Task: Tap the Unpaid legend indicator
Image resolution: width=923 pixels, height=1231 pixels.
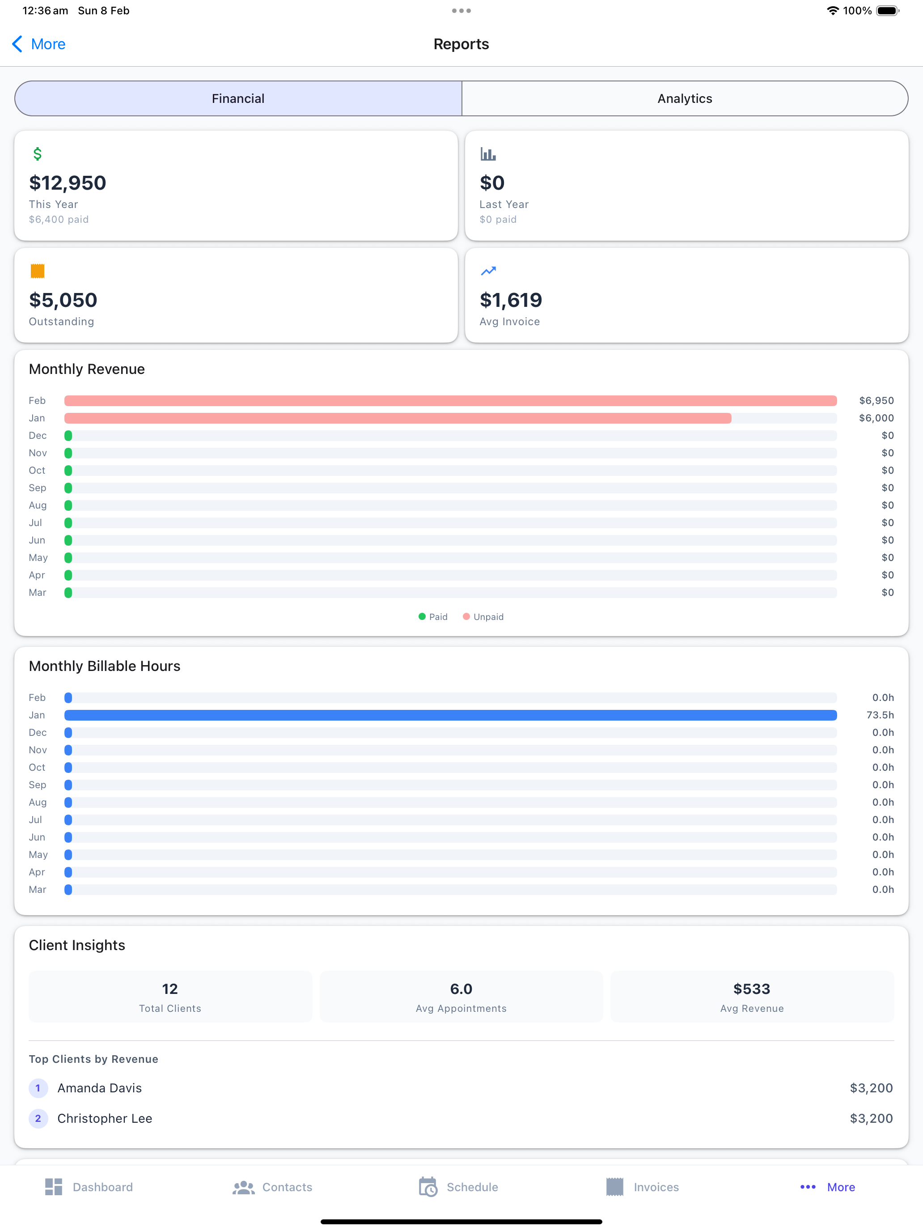Action: point(466,616)
